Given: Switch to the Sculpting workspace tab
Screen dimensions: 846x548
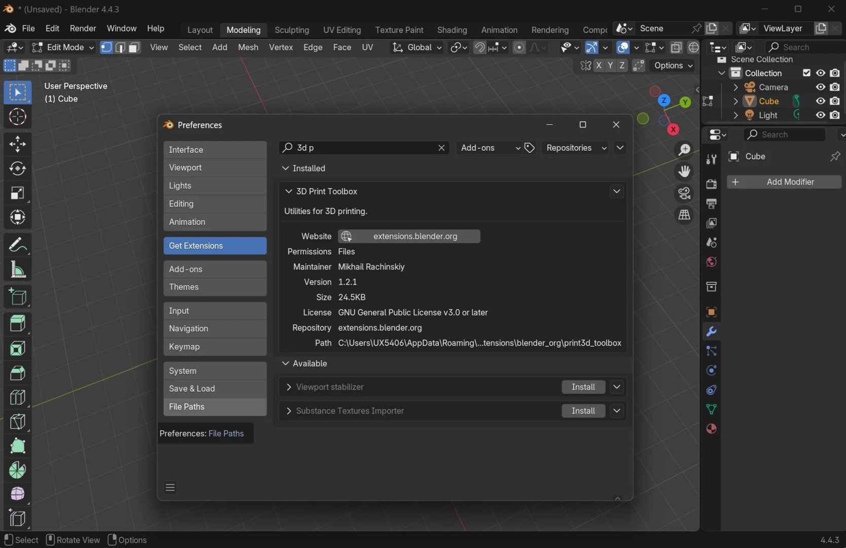Looking at the screenshot, I should click(x=292, y=30).
